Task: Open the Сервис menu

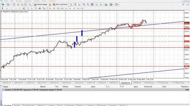Action: 37,1
